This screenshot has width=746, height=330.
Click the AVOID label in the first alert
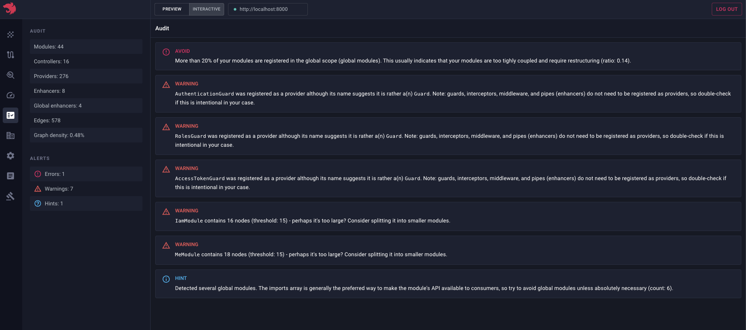(183, 51)
